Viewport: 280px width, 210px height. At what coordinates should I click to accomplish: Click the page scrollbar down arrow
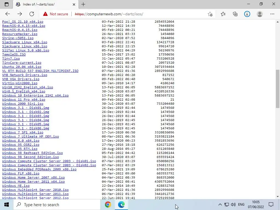(278, 197)
